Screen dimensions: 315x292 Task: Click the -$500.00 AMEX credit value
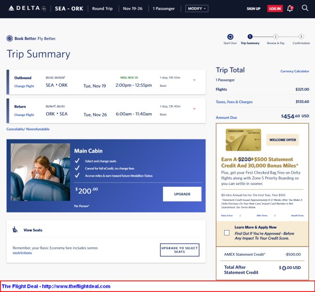(x=293, y=254)
